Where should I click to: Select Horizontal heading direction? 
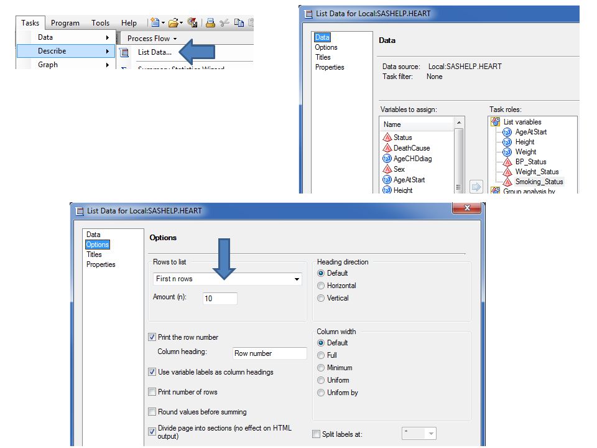[321, 286]
